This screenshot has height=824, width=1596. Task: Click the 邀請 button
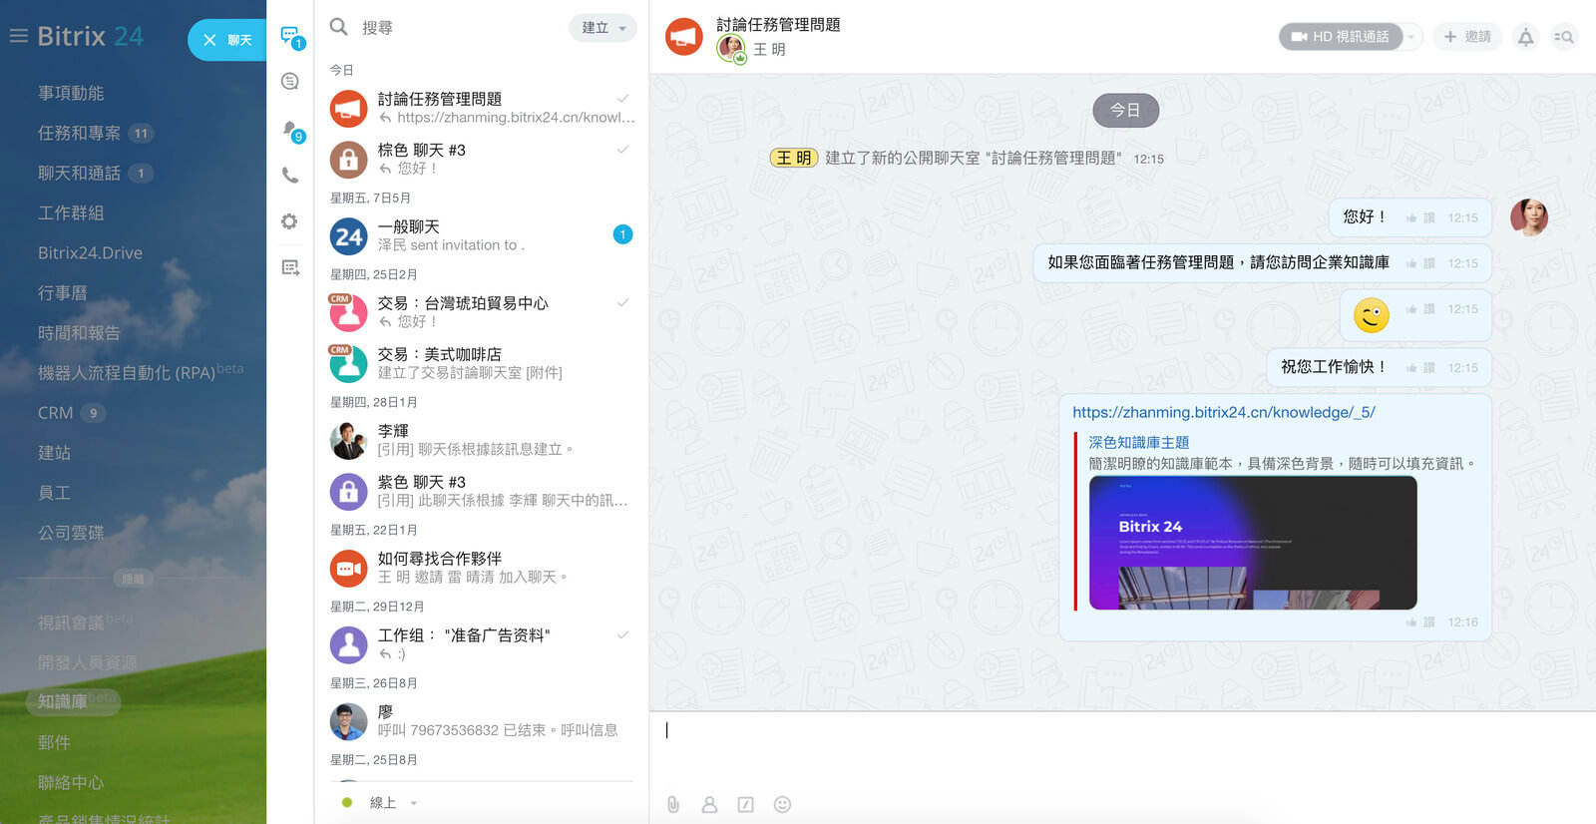pos(1467,37)
